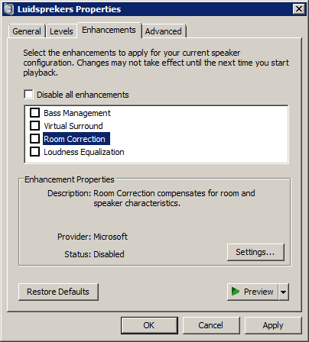Click the Cancel button
The width and height of the screenshot is (309, 342).
(211, 325)
